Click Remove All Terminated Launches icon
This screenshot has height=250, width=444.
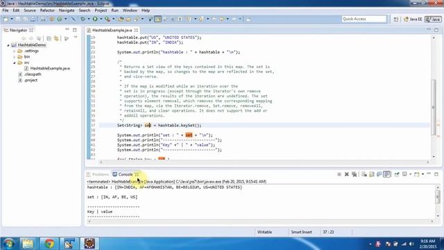355,174
